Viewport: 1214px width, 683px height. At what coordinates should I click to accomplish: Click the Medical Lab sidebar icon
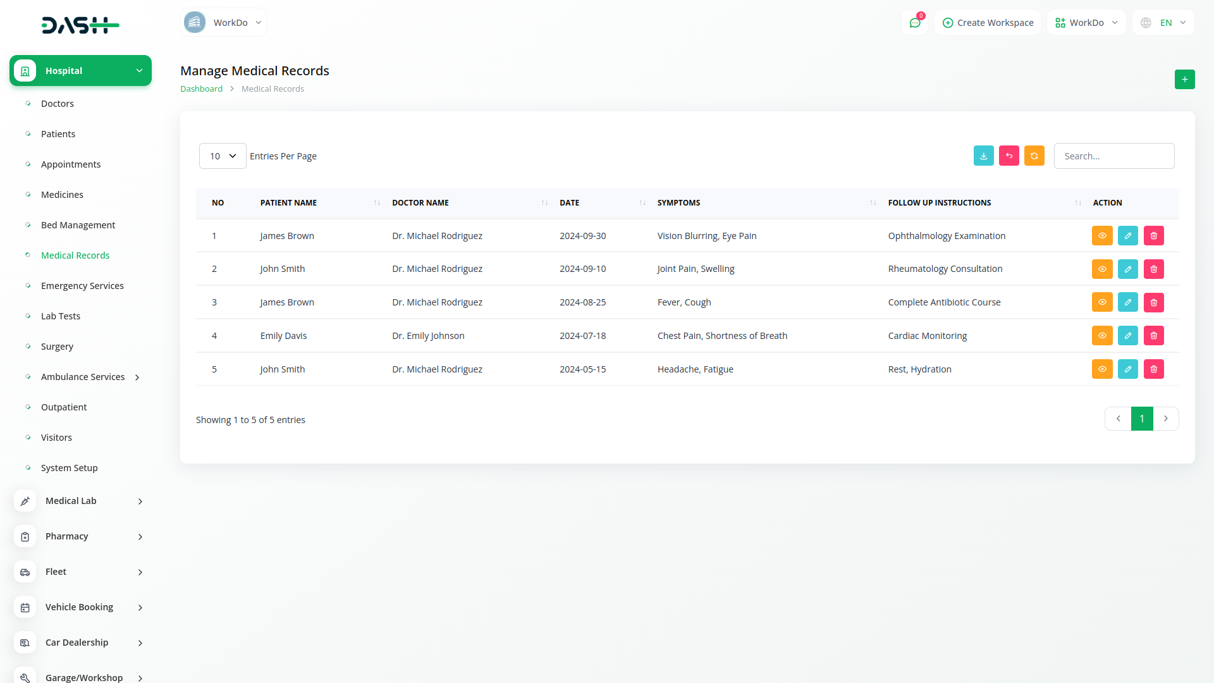pos(25,501)
